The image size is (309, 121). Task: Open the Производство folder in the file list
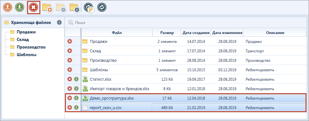tap(103, 60)
